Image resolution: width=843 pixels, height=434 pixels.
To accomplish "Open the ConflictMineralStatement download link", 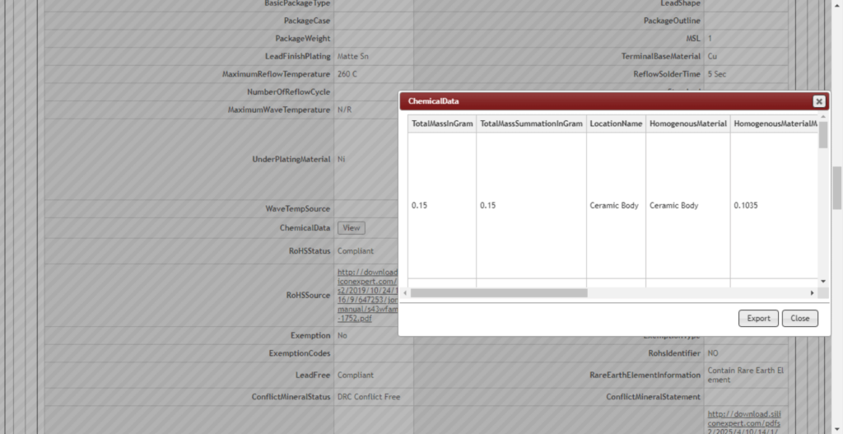I will (744, 422).
